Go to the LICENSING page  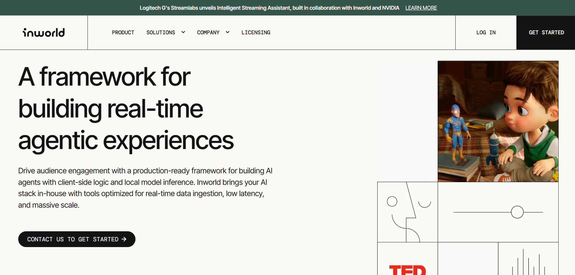click(256, 32)
